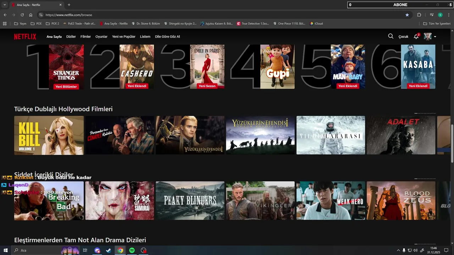Open Dr. Stone 6. Bölüm bookmark
454x255 pixels.
coord(146,24)
